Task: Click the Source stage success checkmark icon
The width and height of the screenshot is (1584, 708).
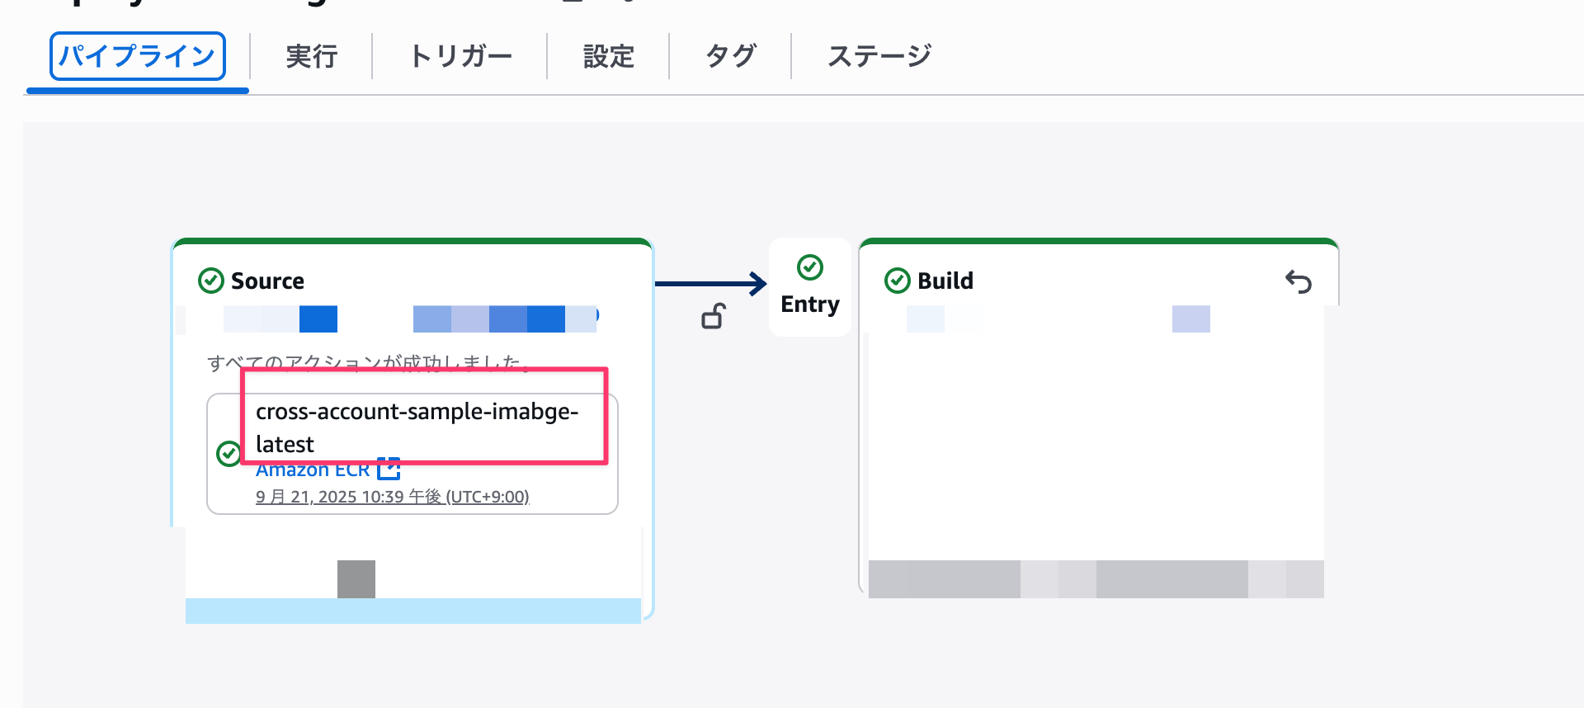Action: [211, 281]
